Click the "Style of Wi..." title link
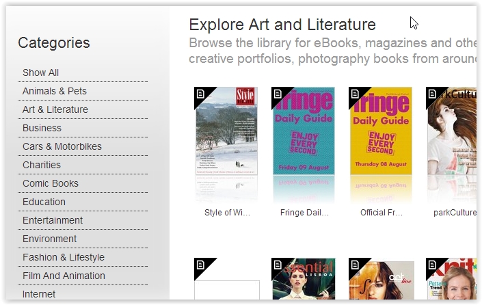The height and width of the screenshot is (305, 482). tap(227, 213)
